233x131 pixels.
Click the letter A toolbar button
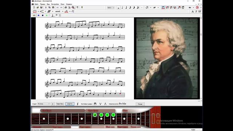pos(193,11)
